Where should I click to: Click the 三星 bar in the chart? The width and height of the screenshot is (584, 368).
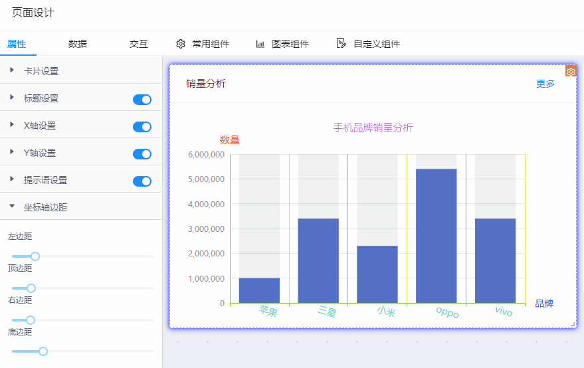pyautogui.click(x=318, y=261)
